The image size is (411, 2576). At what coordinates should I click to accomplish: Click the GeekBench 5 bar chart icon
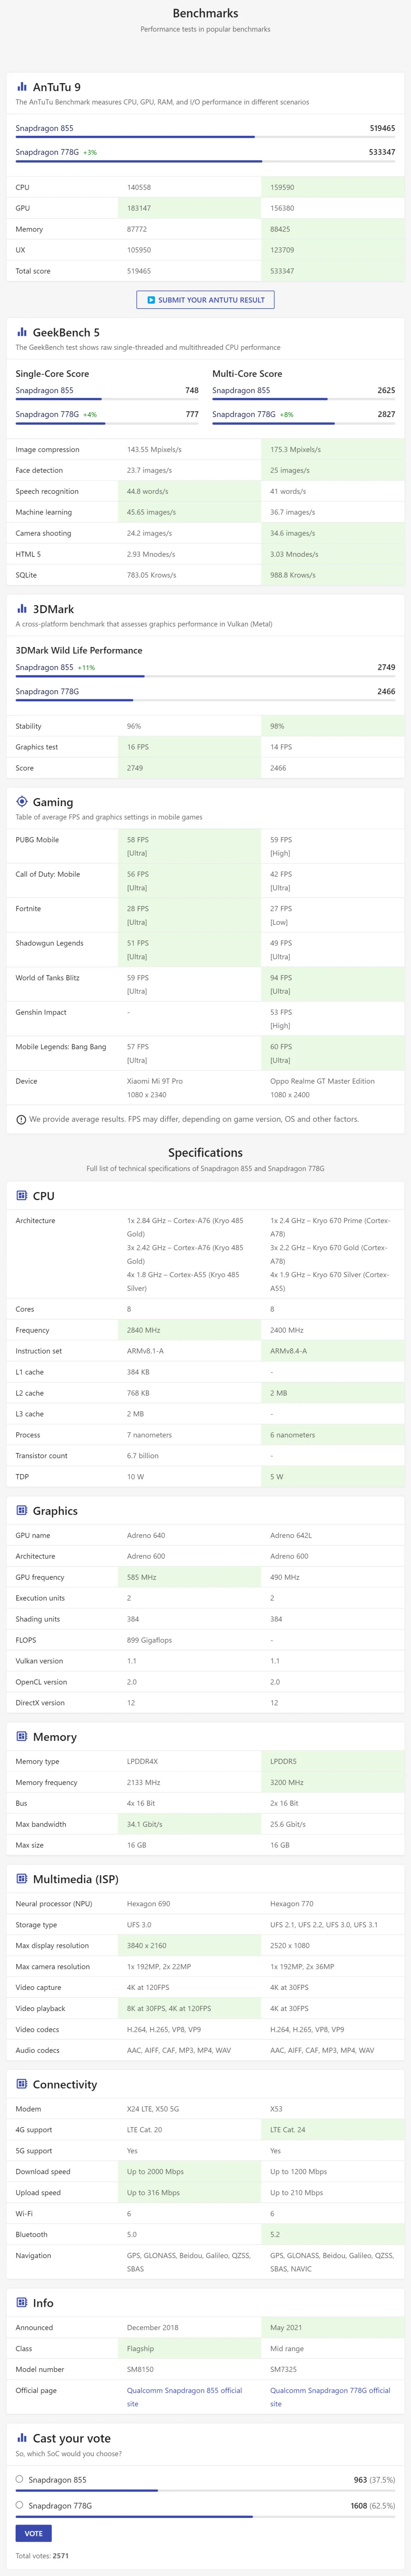pos(22,332)
